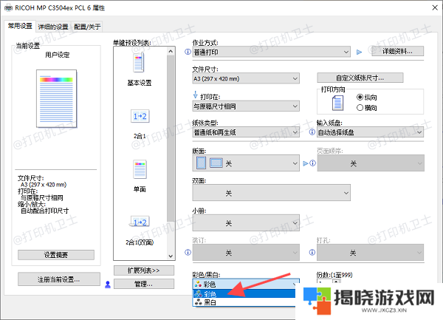Click the blue arrow next to 详细资料

(x=359, y=52)
